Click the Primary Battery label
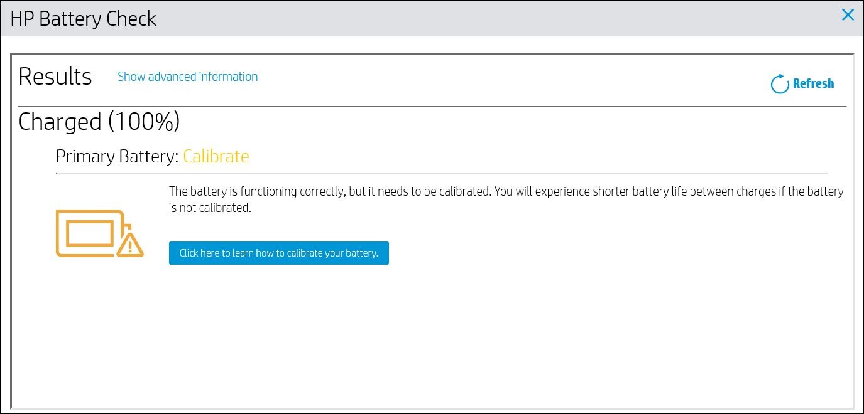The height and width of the screenshot is (414, 864). click(118, 156)
